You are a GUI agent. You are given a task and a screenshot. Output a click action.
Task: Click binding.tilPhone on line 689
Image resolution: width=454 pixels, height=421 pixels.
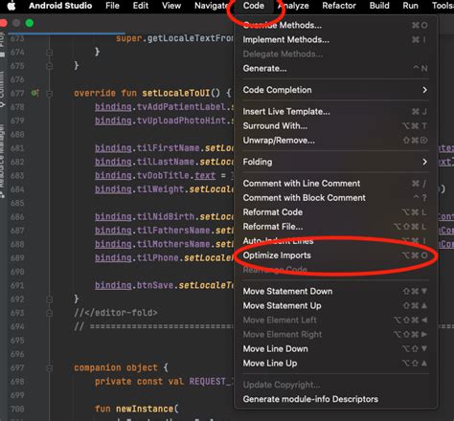pos(137,257)
